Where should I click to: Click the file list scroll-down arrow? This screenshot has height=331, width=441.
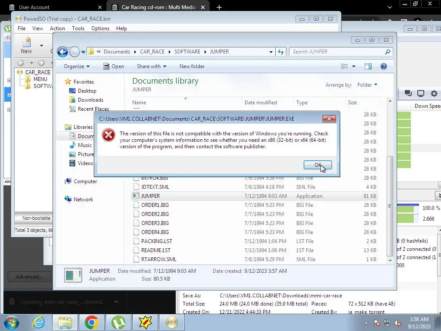(390, 260)
